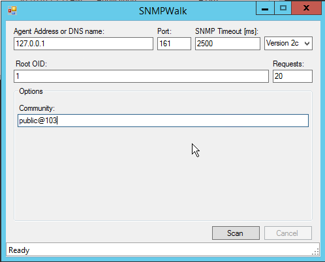The height and width of the screenshot is (262, 325).
Task: Click the Options group box heading
Action: click(31, 91)
